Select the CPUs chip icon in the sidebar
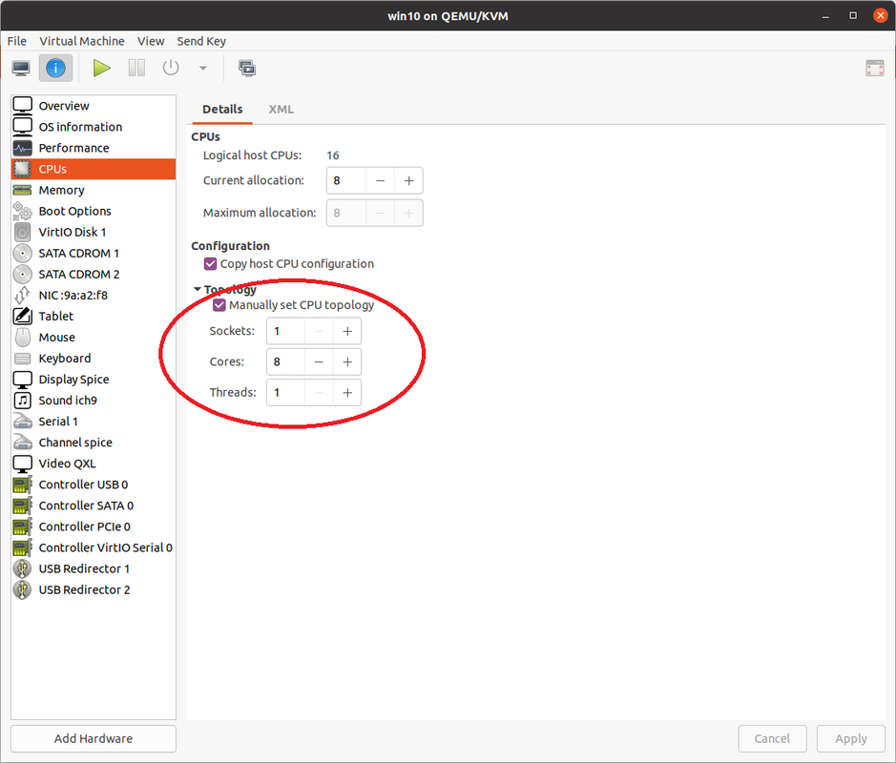Screen dimensions: 896x763 (22, 169)
